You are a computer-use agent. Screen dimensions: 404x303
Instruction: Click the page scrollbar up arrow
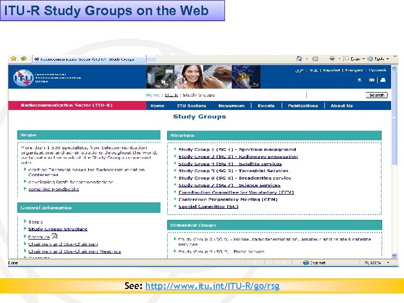coord(394,68)
